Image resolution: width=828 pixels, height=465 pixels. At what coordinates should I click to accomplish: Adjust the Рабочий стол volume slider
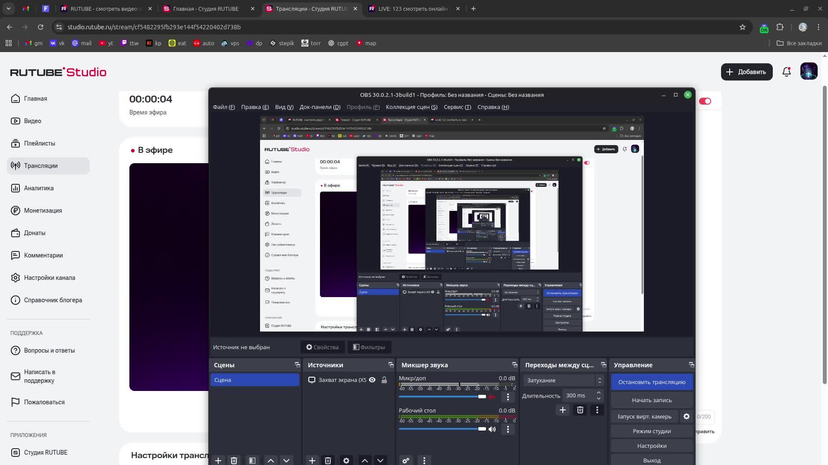pos(482,429)
